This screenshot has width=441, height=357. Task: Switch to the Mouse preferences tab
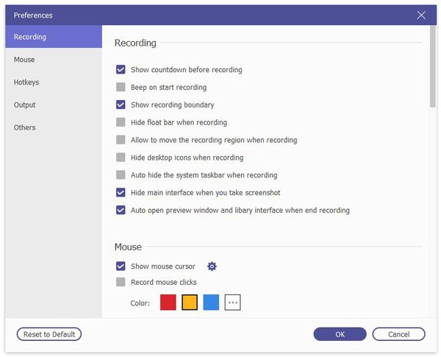click(24, 60)
